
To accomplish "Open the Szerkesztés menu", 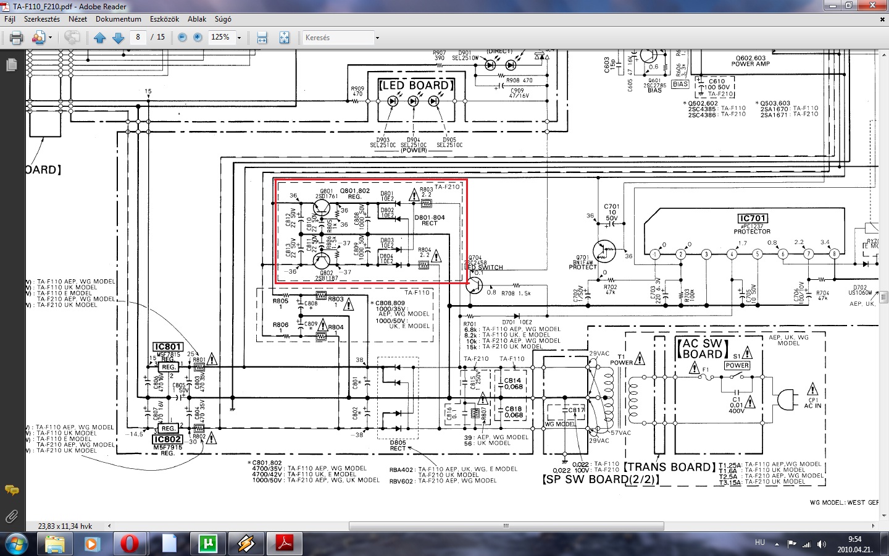I will (x=42, y=19).
